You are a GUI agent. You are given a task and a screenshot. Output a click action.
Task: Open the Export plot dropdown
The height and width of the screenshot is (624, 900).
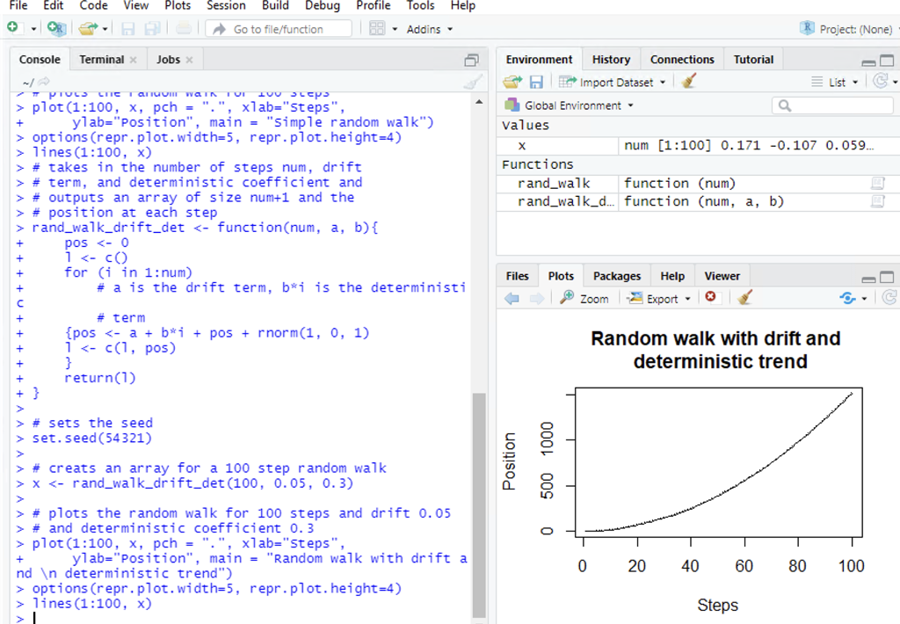tap(657, 297)
